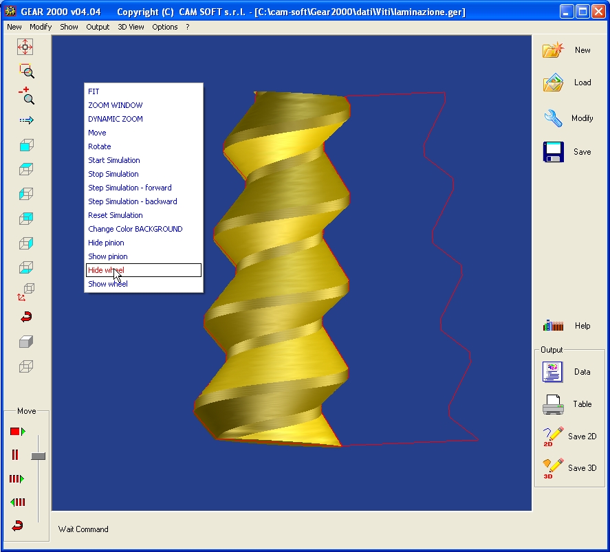Enable shaded solid gray cube display
The width and height of the screenshot is (610, 552).
coord(26,342)
